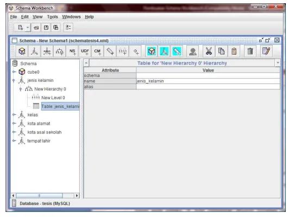Click the Add Hierarchy toolbar icon

click(x=60, y=51)
